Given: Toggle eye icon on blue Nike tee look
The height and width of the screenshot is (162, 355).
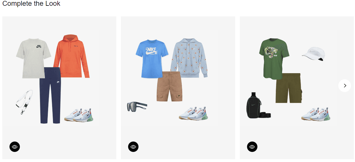Looking at the screenshot, I should [133, 147].
